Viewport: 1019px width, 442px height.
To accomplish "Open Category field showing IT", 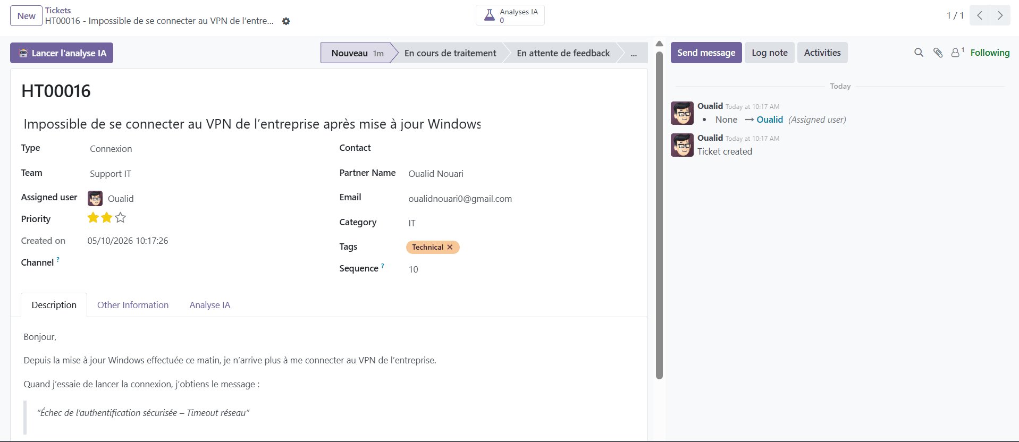I will pos(522,223).
